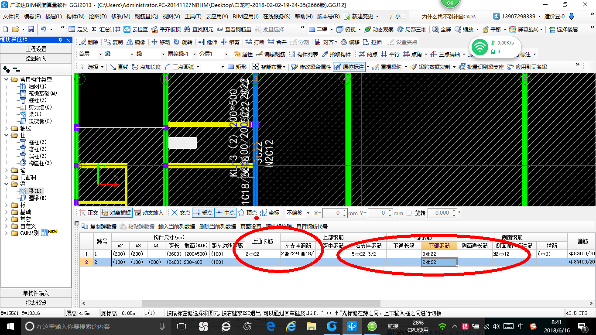Screen dimensions: 596x335
Task: Select the 旋转 rotate tool
Action: click(x=183, y=42)
